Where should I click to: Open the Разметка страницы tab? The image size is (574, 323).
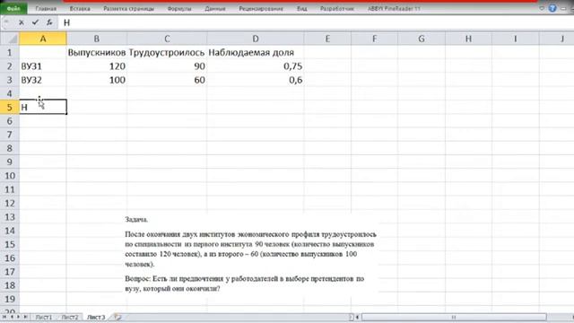(128, 8)
